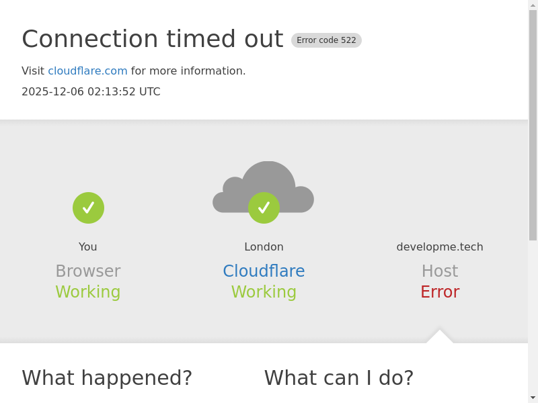Click the developme.tech host name
Viewport: 538px width, 403px height.
coord(440,247)
